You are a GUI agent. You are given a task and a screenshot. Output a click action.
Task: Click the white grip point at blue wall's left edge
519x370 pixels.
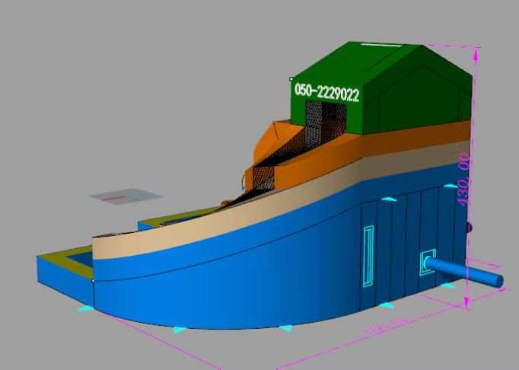[93, 281]
